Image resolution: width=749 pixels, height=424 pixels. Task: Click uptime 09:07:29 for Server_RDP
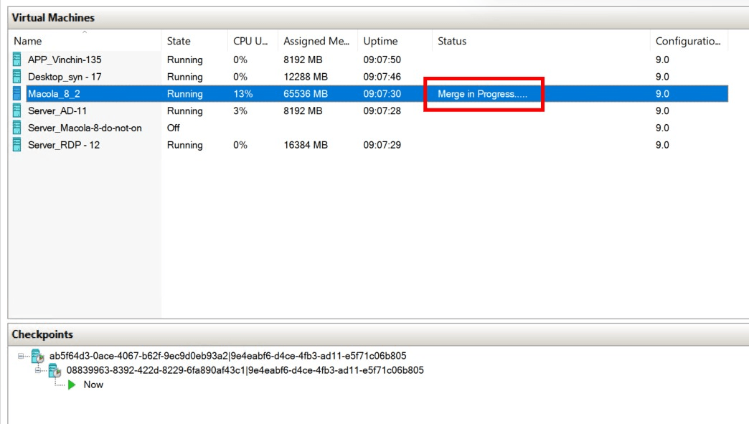[x=382, y=145]
